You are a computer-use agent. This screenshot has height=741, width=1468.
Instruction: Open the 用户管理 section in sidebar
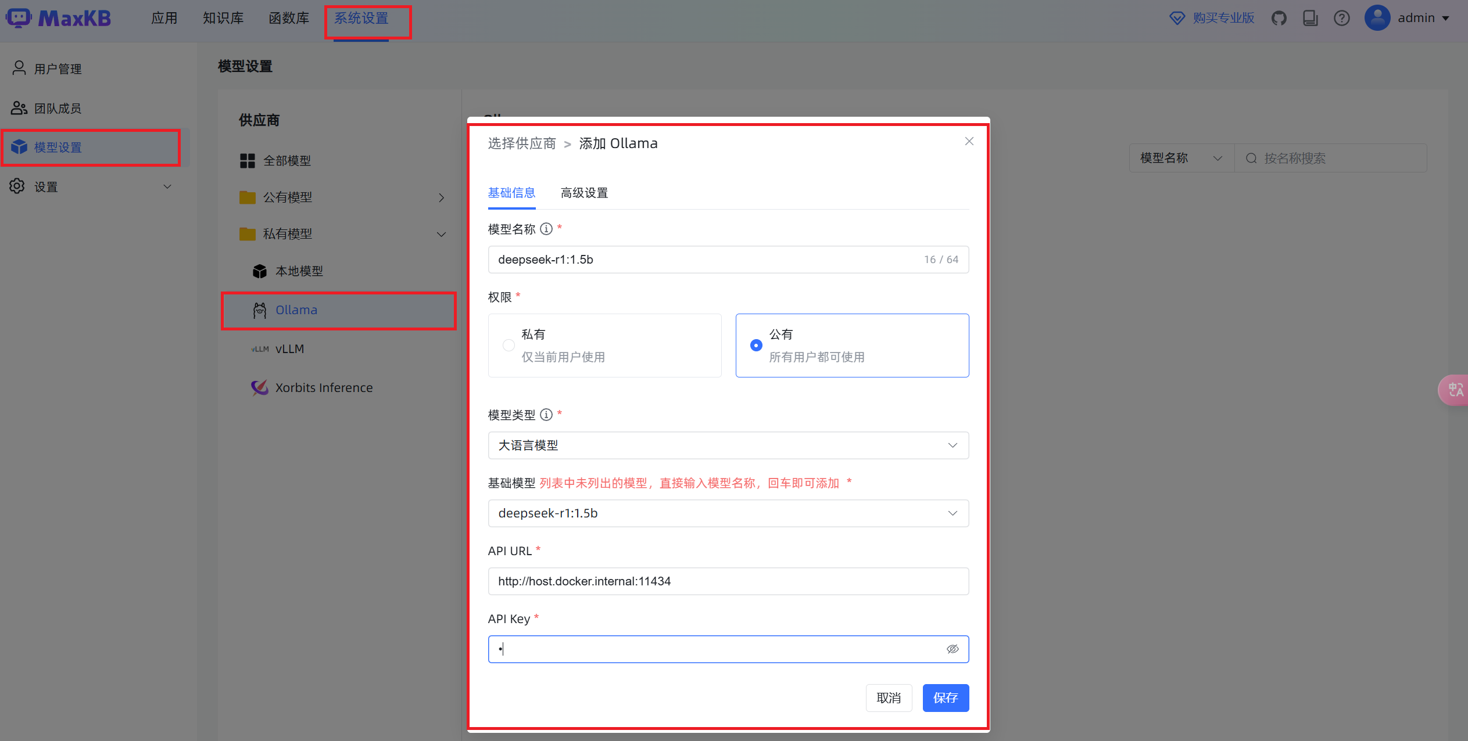pos(57,68)
